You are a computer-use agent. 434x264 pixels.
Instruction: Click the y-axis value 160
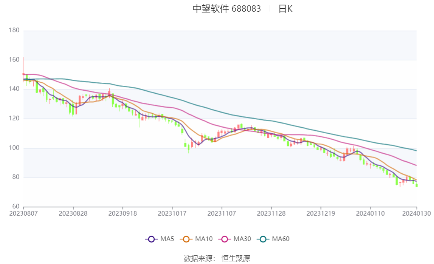tap(14, 60)
